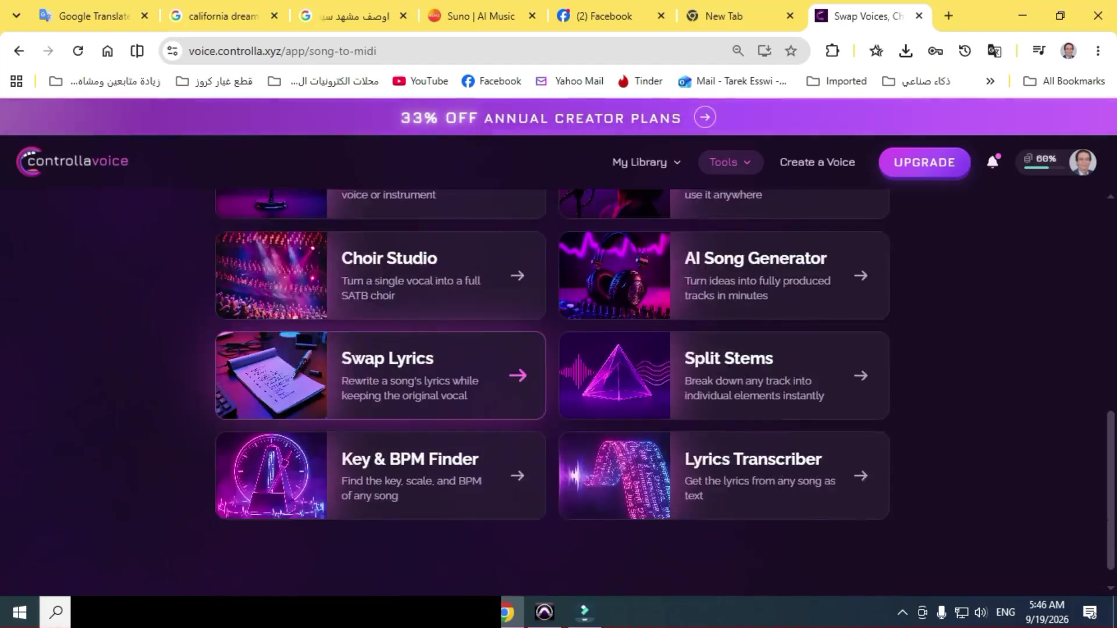Click the Controlla Voice logo

pyautogui.click(x=73, y=161)
